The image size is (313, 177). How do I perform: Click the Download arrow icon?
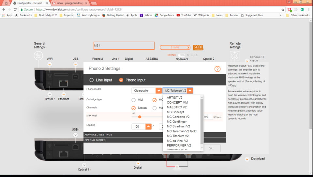tap(247, 159)
